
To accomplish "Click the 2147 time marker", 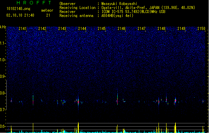I will [142, 29].
